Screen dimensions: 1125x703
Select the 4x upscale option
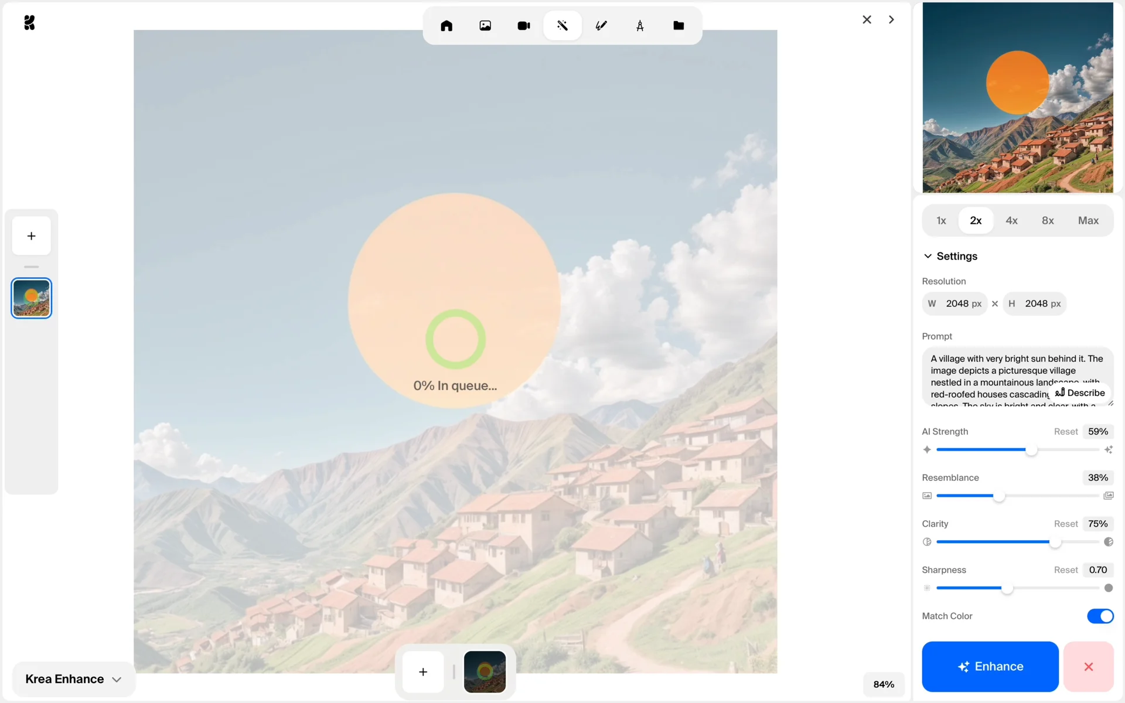1011,221
